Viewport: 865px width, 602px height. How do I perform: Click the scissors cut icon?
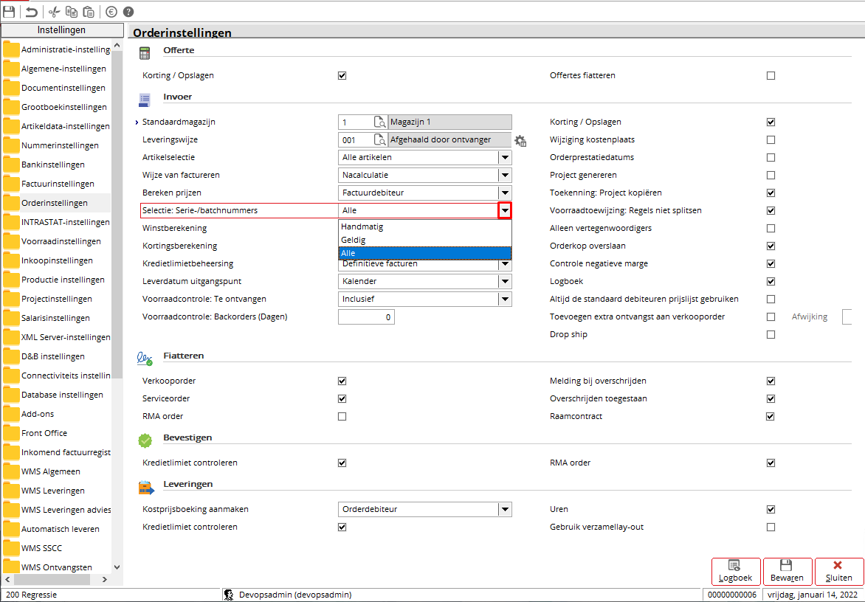[54, 12]
